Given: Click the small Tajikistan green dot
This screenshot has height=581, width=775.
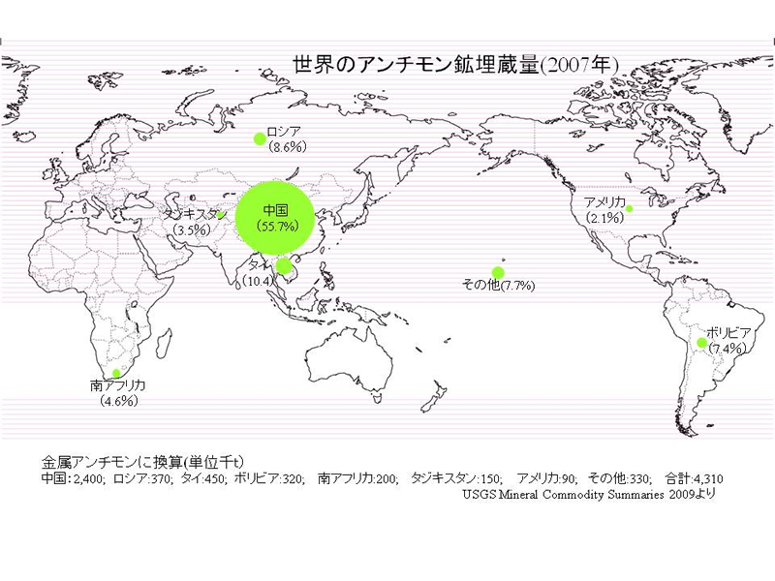Looking at the screenshot, I should 221,215.
